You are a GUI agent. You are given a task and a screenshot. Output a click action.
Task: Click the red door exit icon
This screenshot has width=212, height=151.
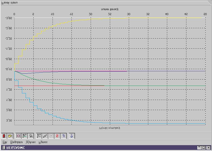click(4, 136)
